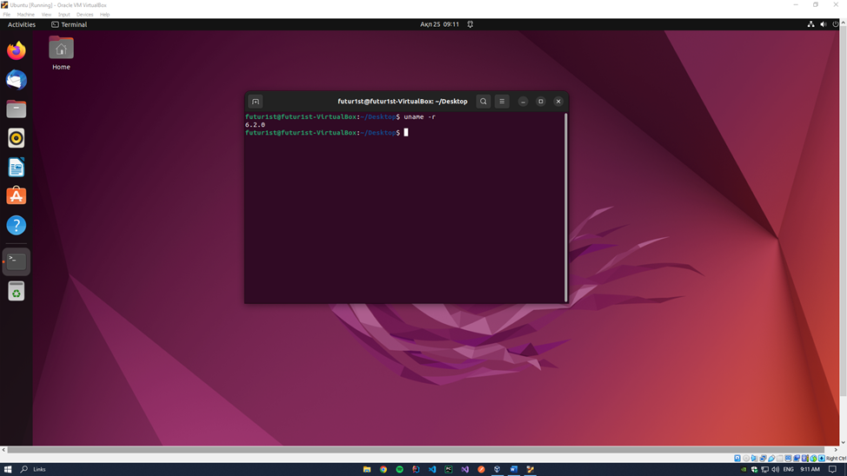Image resolution: width=847 pixels, height=476 pixels.
Task: Select the Terminal icon in the dock
Action: [x=17, y=261]
